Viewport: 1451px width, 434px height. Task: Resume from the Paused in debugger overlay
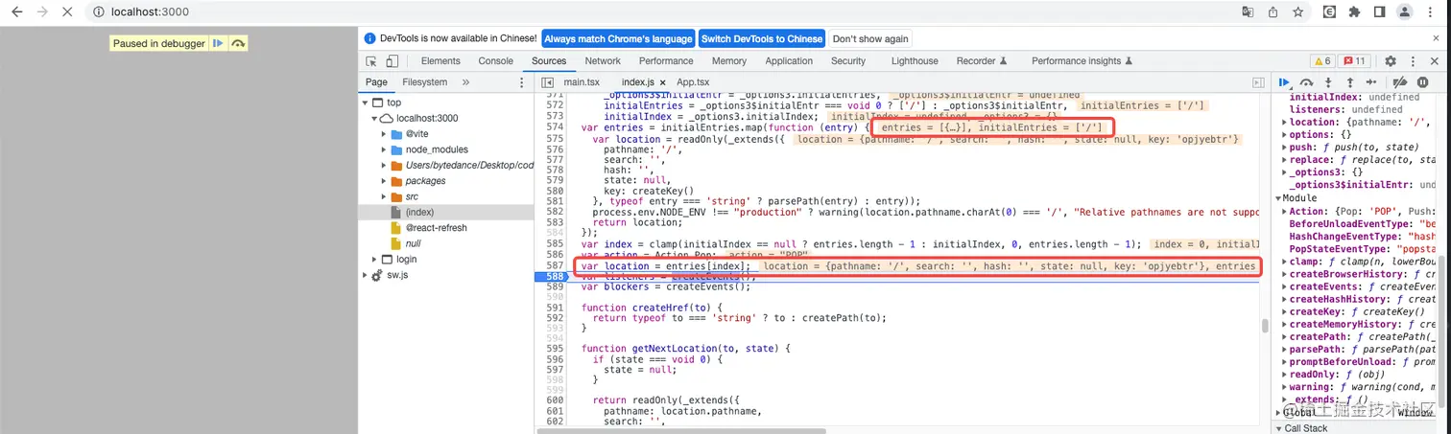(219, 43)
